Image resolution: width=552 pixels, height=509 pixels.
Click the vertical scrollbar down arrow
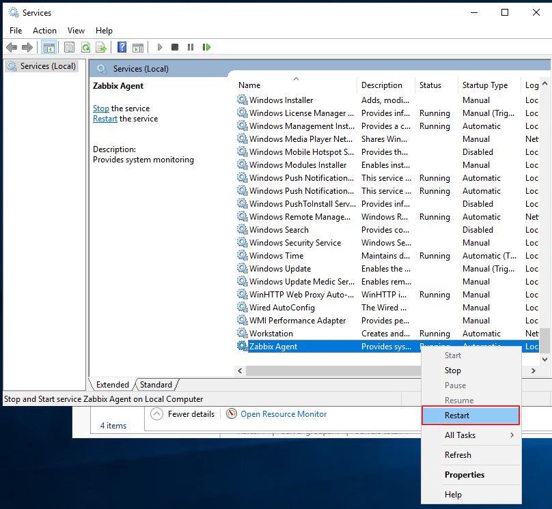pyautogui.click(x=544, y=359)
